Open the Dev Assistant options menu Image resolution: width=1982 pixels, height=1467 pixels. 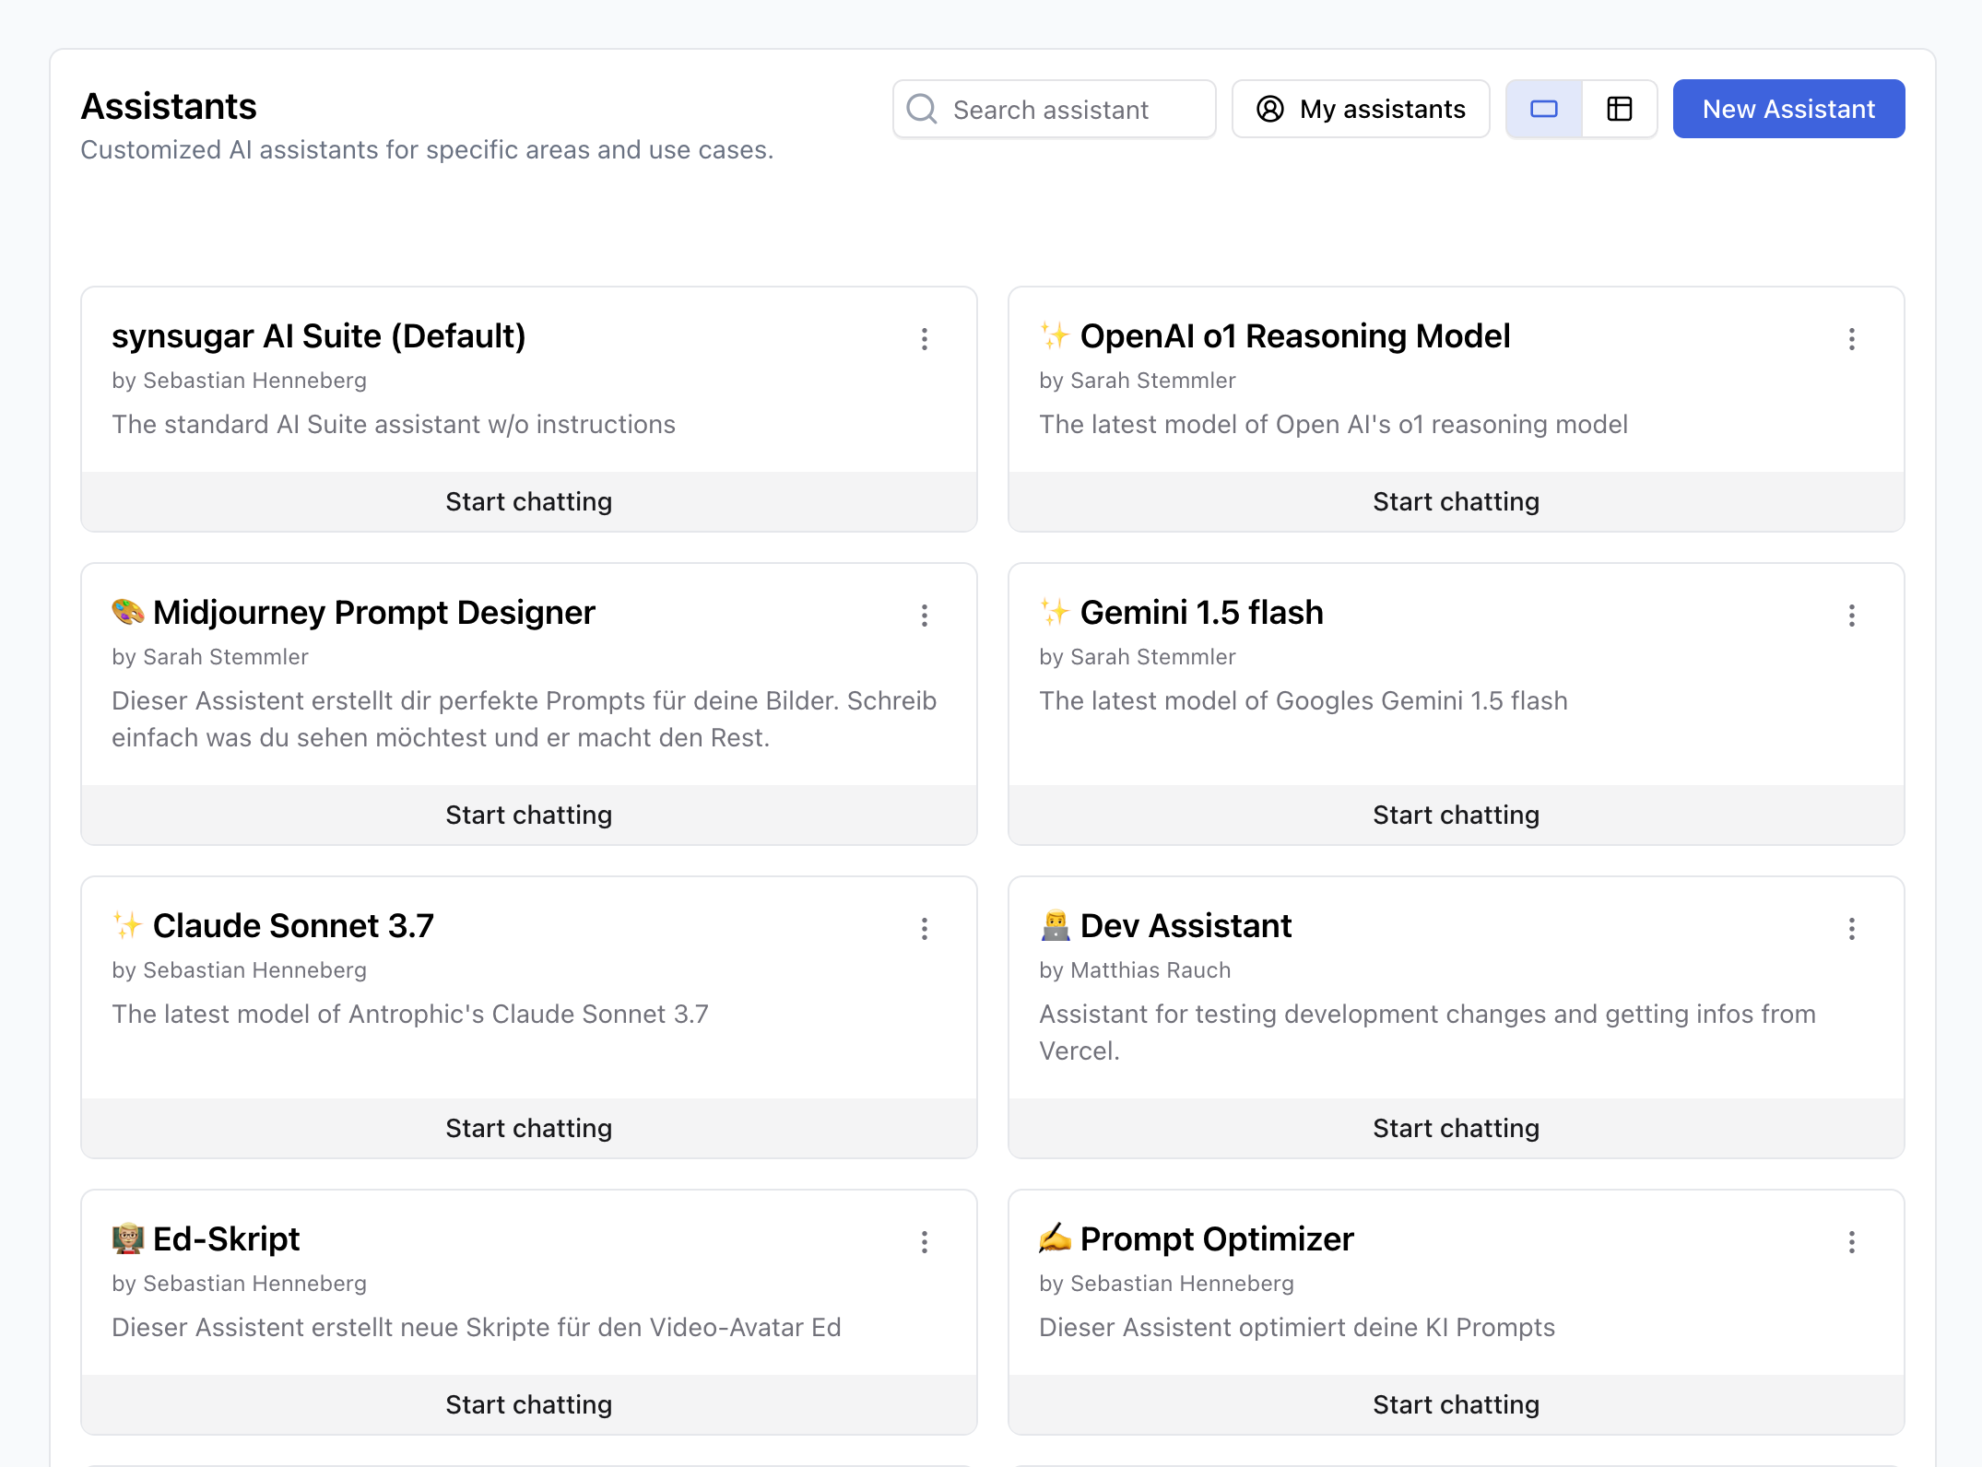[1852, 929]
